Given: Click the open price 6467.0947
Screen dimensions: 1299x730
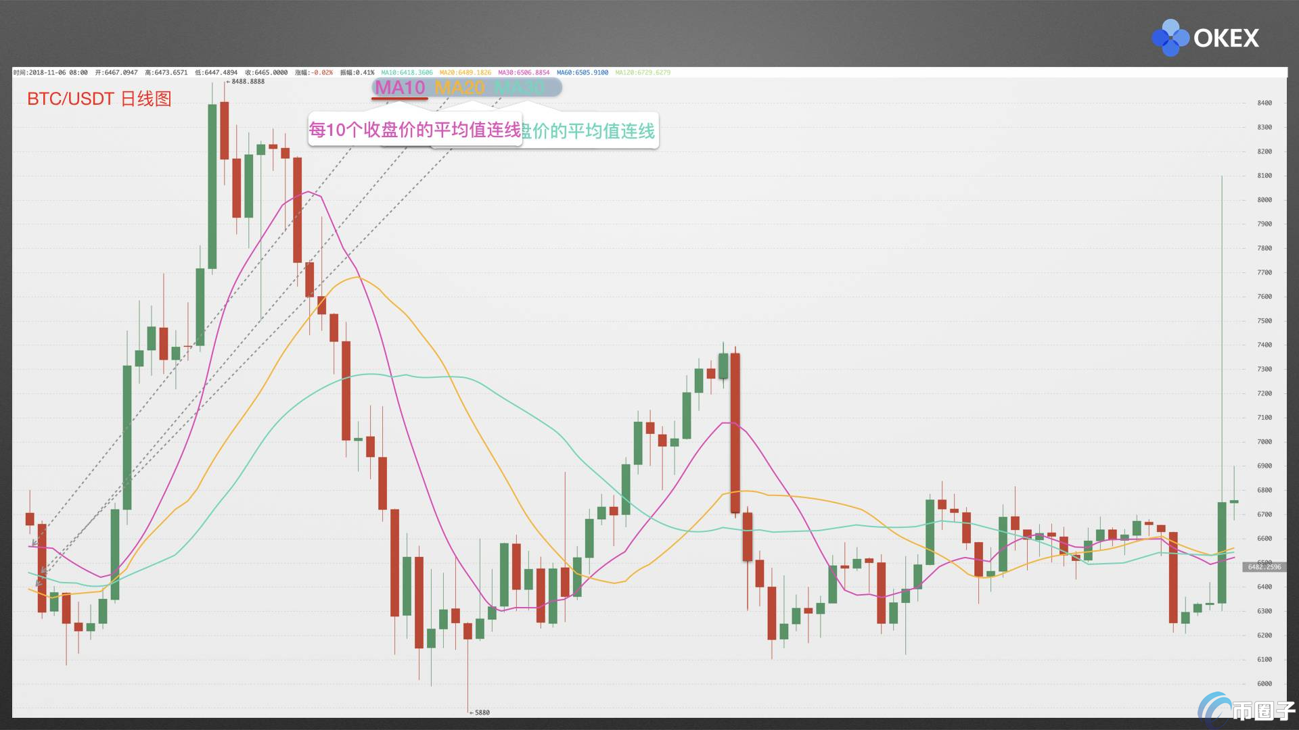Looking at the screenshot, I should pos(120,72).
